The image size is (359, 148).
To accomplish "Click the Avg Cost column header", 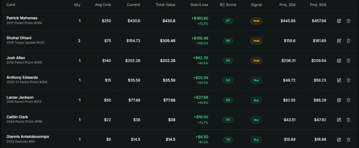I will (103, 5).
